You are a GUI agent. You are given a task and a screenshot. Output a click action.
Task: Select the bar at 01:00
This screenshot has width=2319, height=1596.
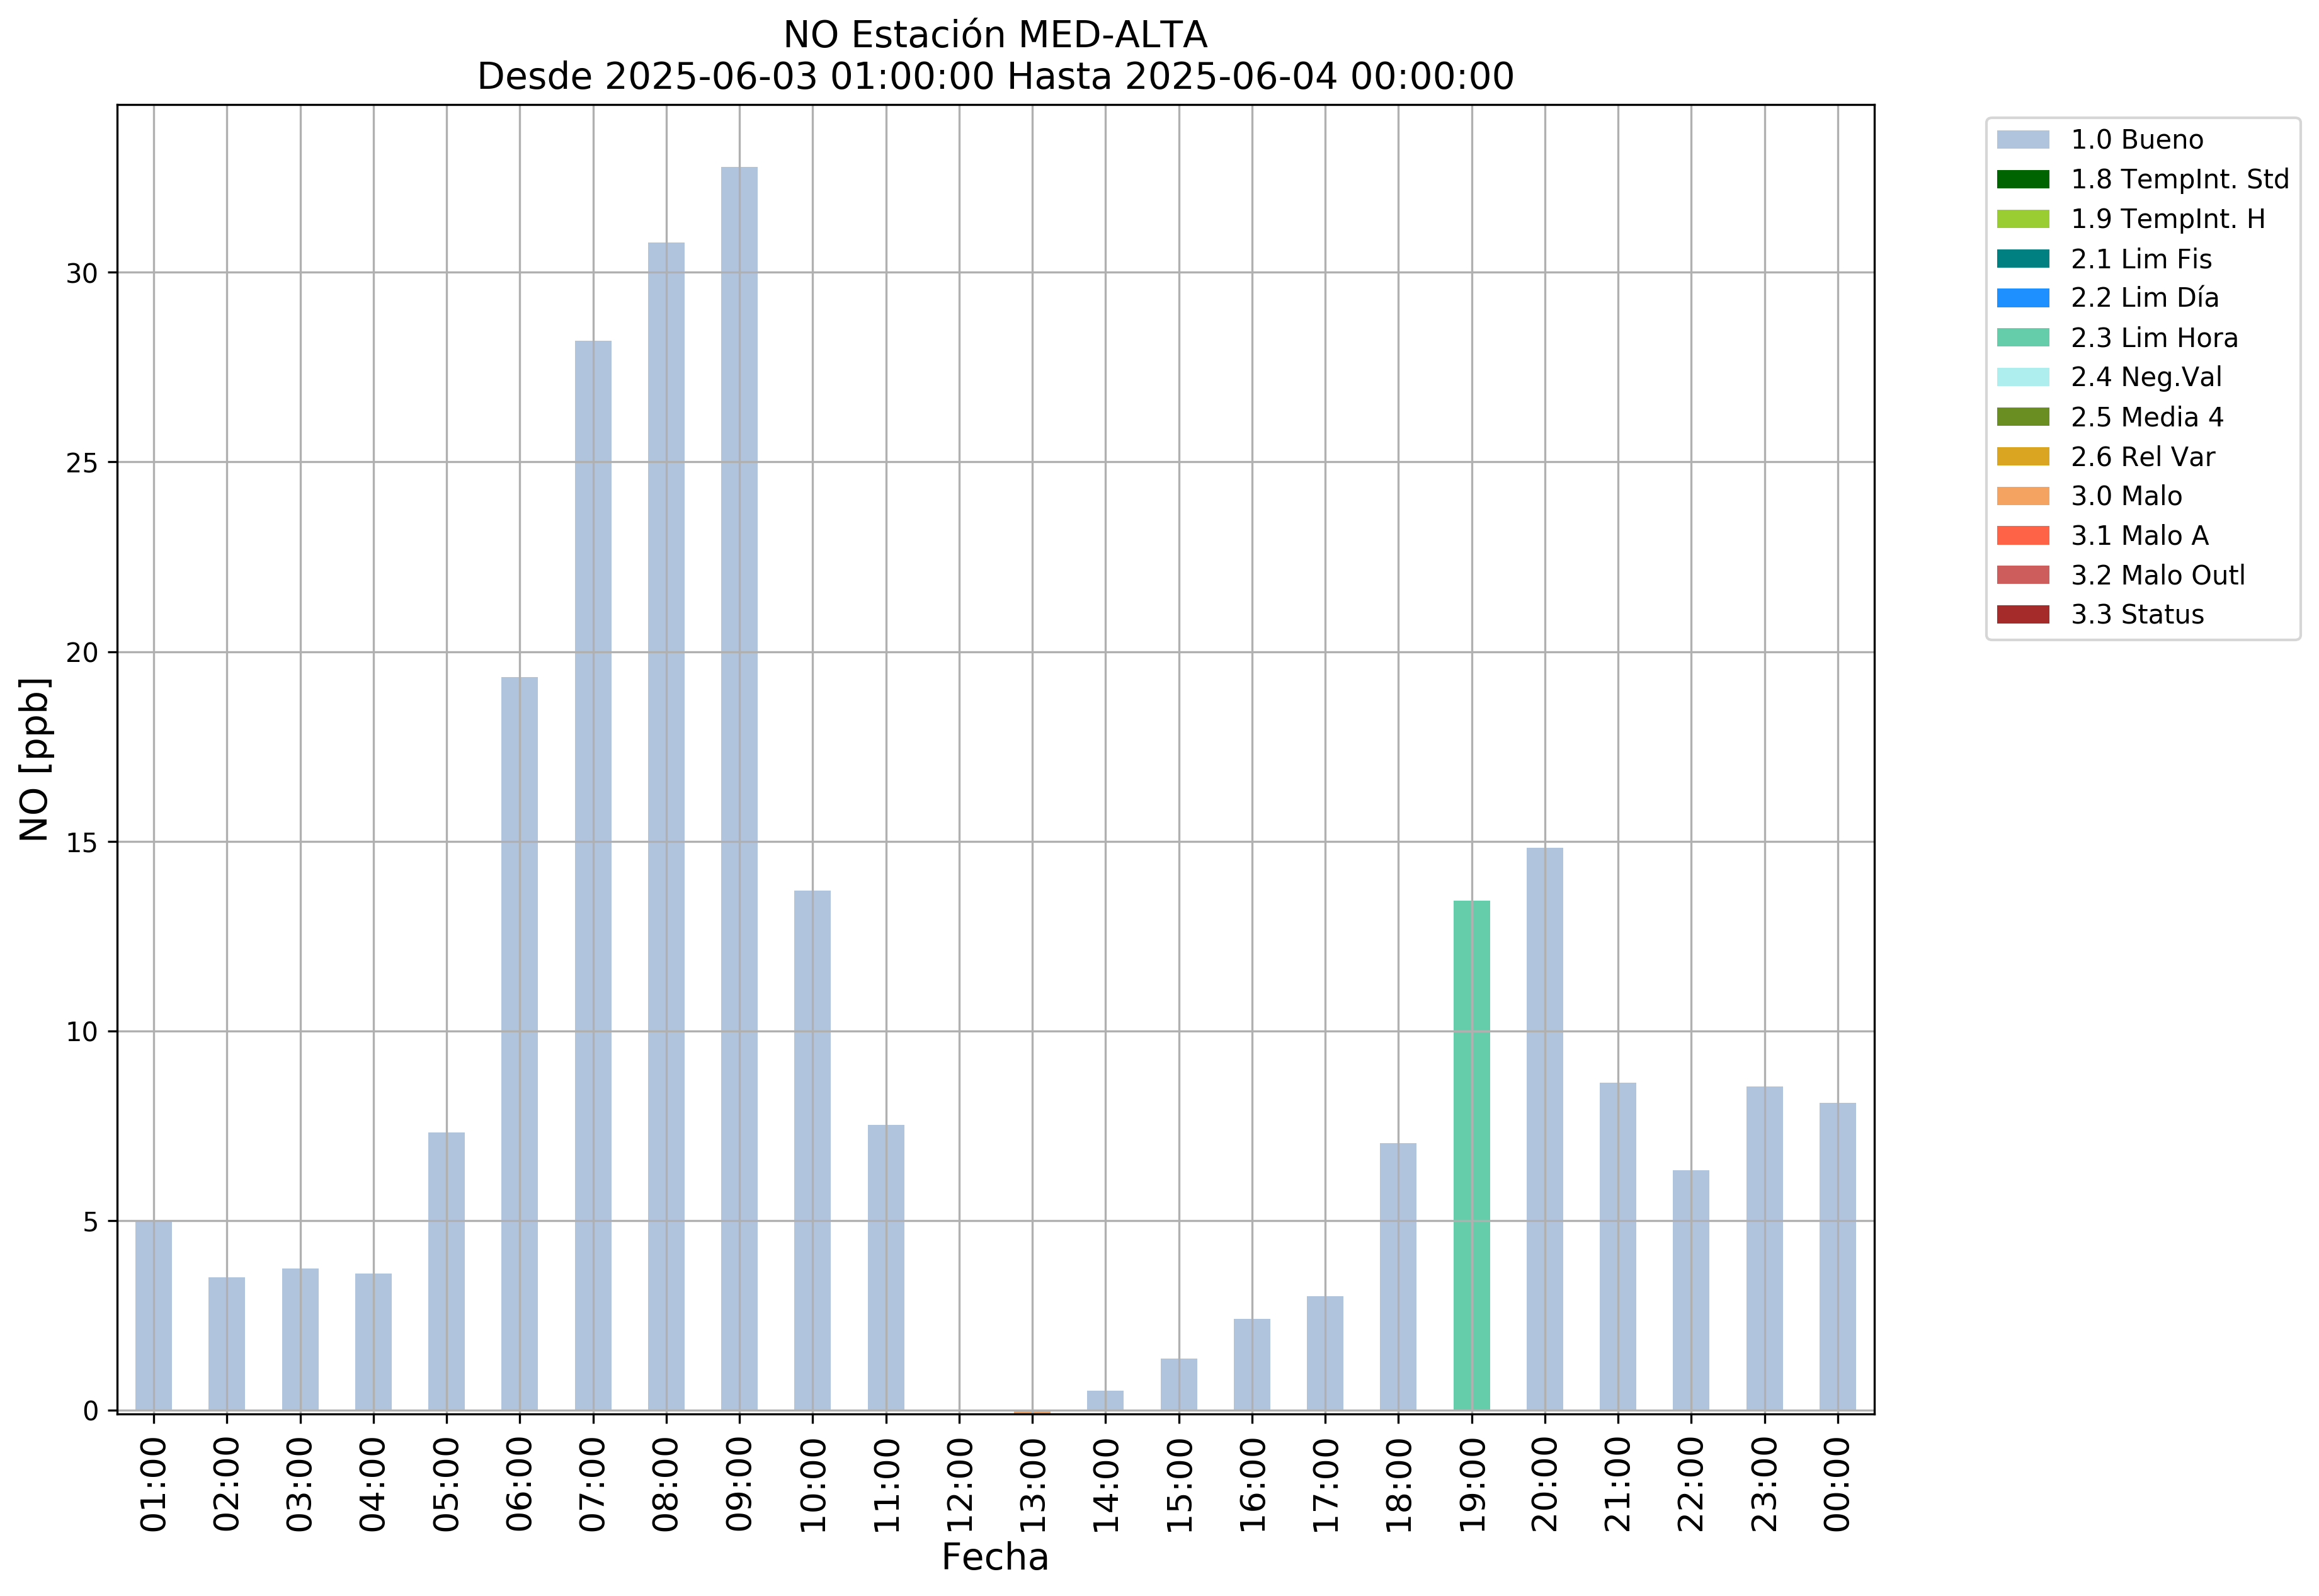point(153,1316)
